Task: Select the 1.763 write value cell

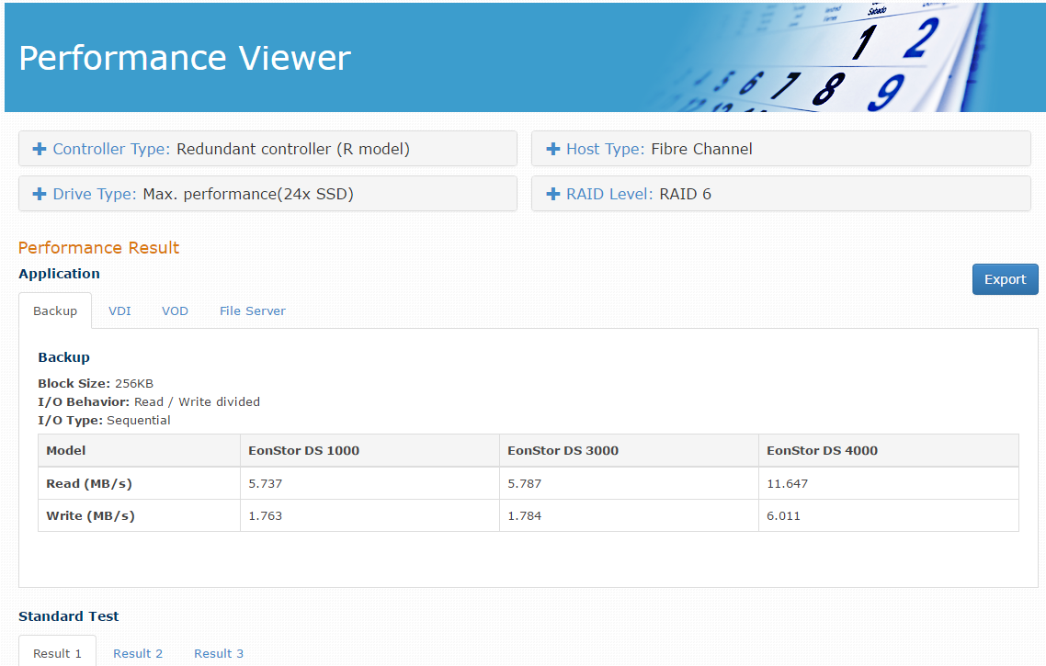Action: point(370,515)
